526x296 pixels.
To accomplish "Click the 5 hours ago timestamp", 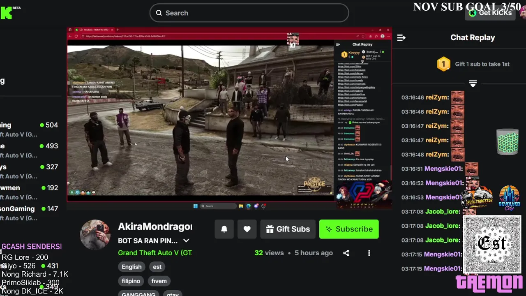I will [x=314, y=253].
